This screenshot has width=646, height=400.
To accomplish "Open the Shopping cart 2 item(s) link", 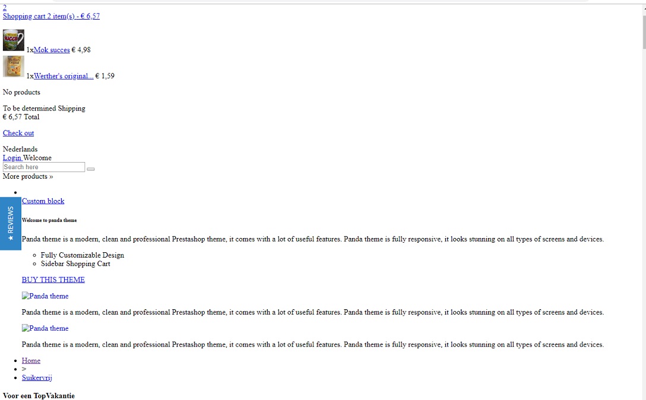I will pyautogui.click(x=51, y=16).
